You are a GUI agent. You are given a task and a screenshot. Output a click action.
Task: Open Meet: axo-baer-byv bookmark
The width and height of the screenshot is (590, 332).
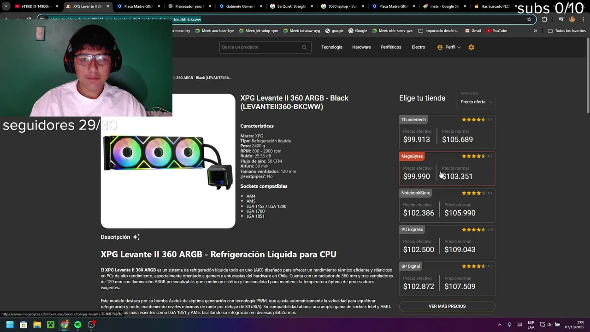[214, 31]
